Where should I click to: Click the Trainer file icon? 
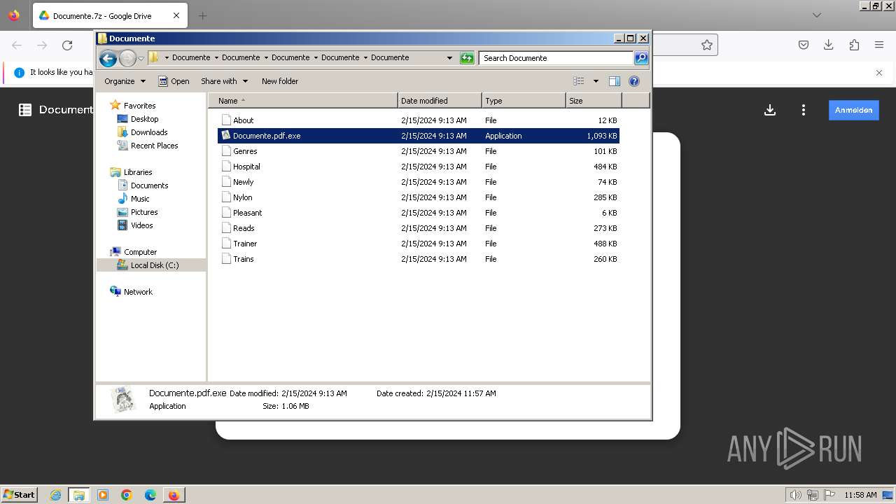click(x=226, y=244)
